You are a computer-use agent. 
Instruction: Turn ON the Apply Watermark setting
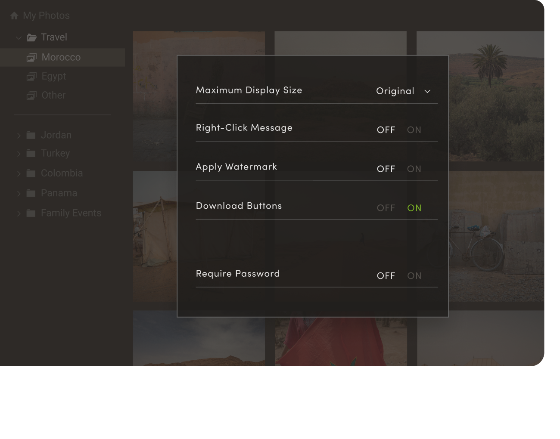coord(414,169)
